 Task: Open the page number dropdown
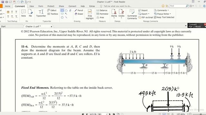[x=107, y=114]
